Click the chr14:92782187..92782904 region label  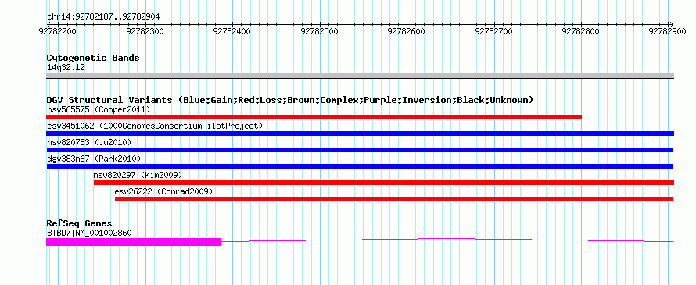point(103,17)
